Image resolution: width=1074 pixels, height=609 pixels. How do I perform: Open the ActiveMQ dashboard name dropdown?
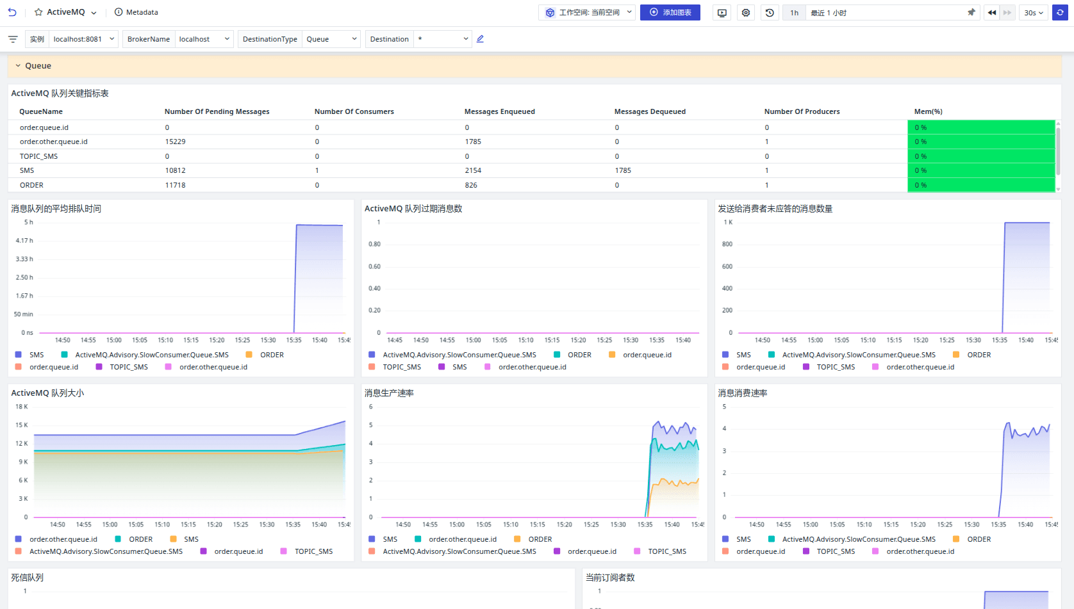[x=94, y=13]
